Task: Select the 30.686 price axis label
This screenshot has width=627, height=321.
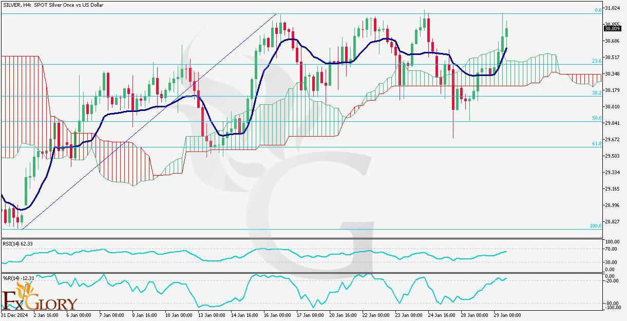Action: tap(613, 41)
